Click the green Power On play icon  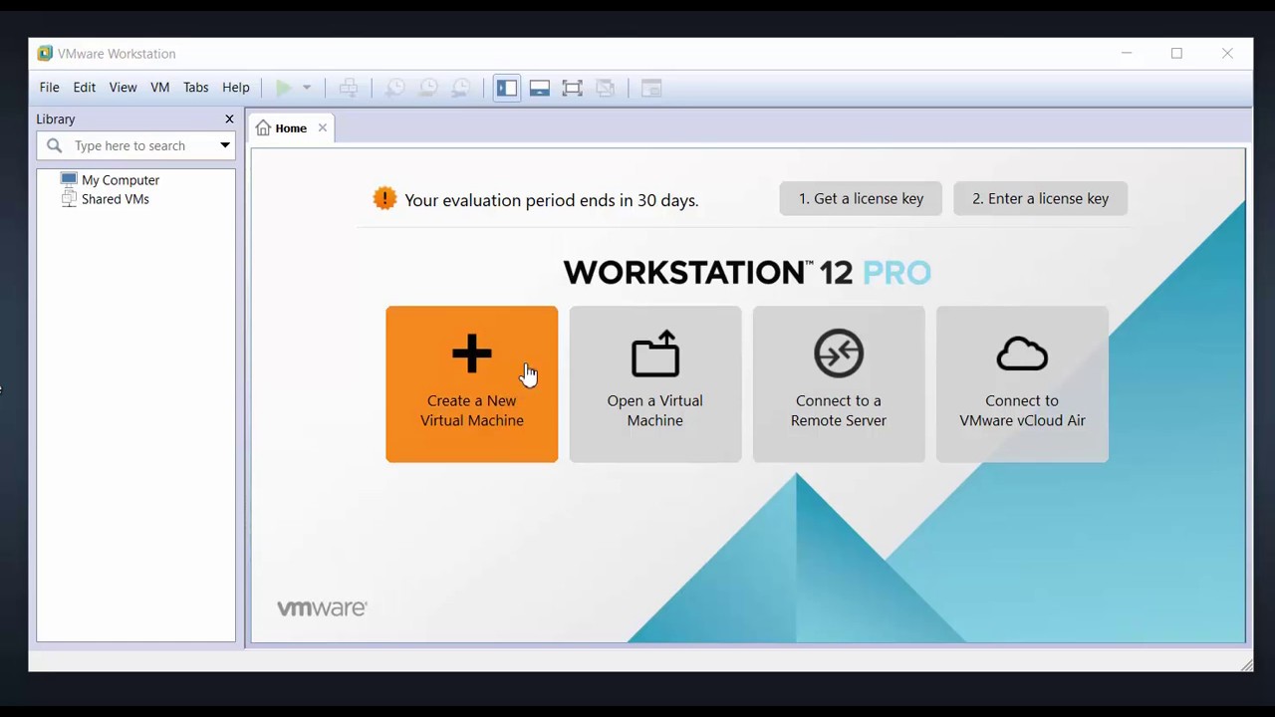click(284, 88)
